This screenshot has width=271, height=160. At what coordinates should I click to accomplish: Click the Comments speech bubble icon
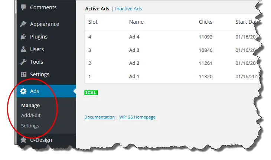pyautogui.click(x=23, y=7)
